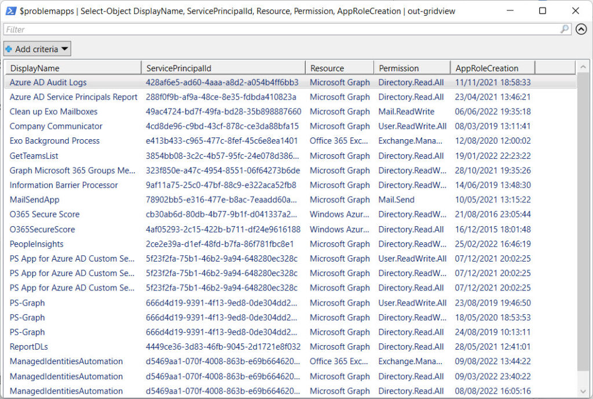593x399 pixels.
Task: Select the GetTeamsList row
Action: click(x=291, y=156)
